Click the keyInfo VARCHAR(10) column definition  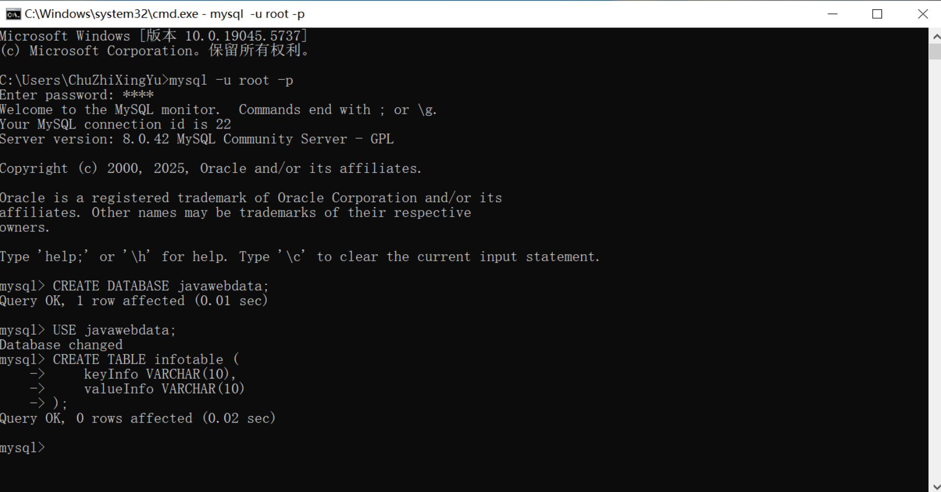coord(160,374)
